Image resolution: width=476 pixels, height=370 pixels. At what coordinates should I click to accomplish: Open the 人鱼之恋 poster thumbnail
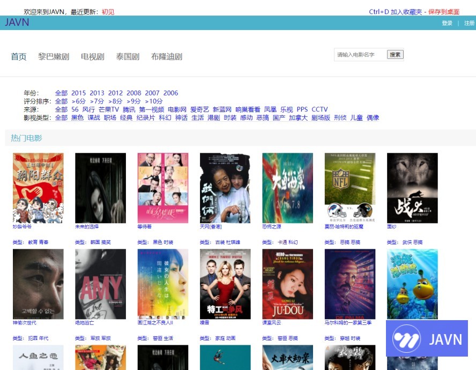point(38,358)
